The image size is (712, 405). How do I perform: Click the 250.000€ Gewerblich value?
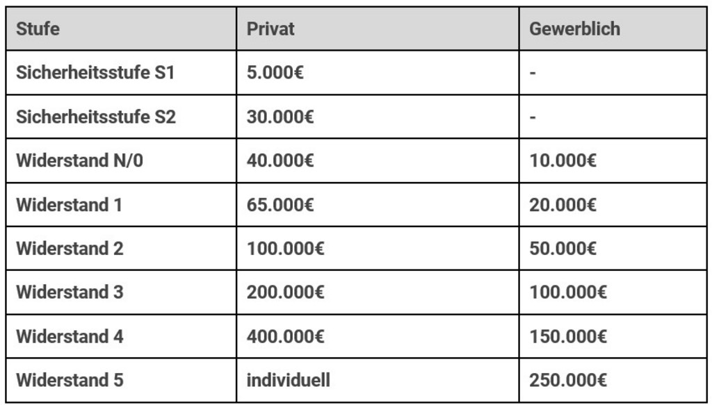tap(568, 380)
